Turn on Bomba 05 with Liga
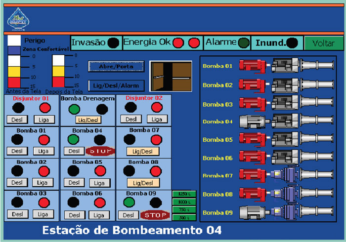The height and width of the screenshot is (242, 346). [99, 183]
